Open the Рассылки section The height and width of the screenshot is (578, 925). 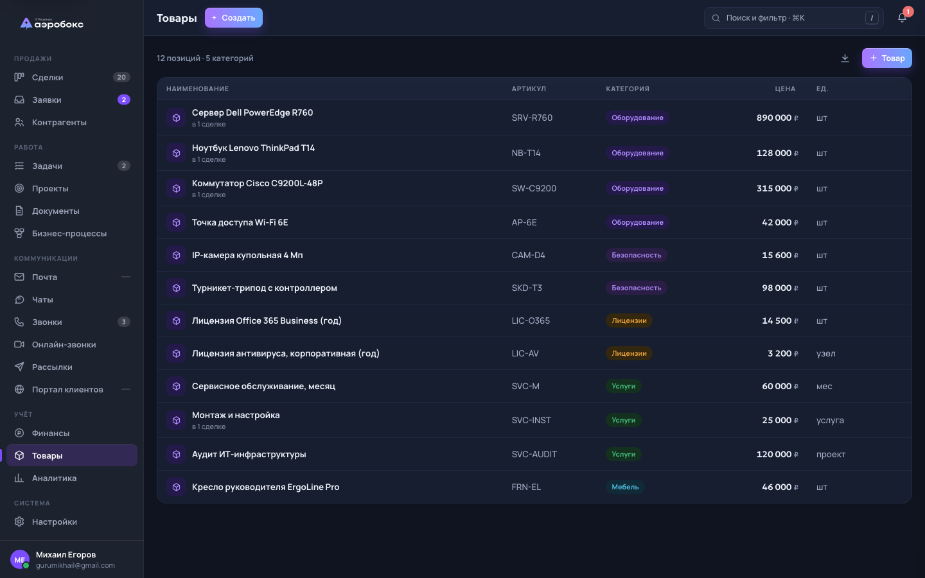coord(72,367)
